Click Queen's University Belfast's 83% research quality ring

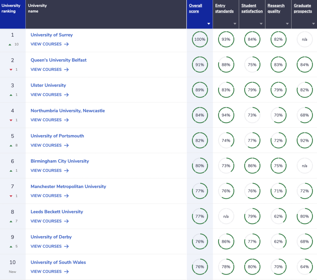(278, 65)
